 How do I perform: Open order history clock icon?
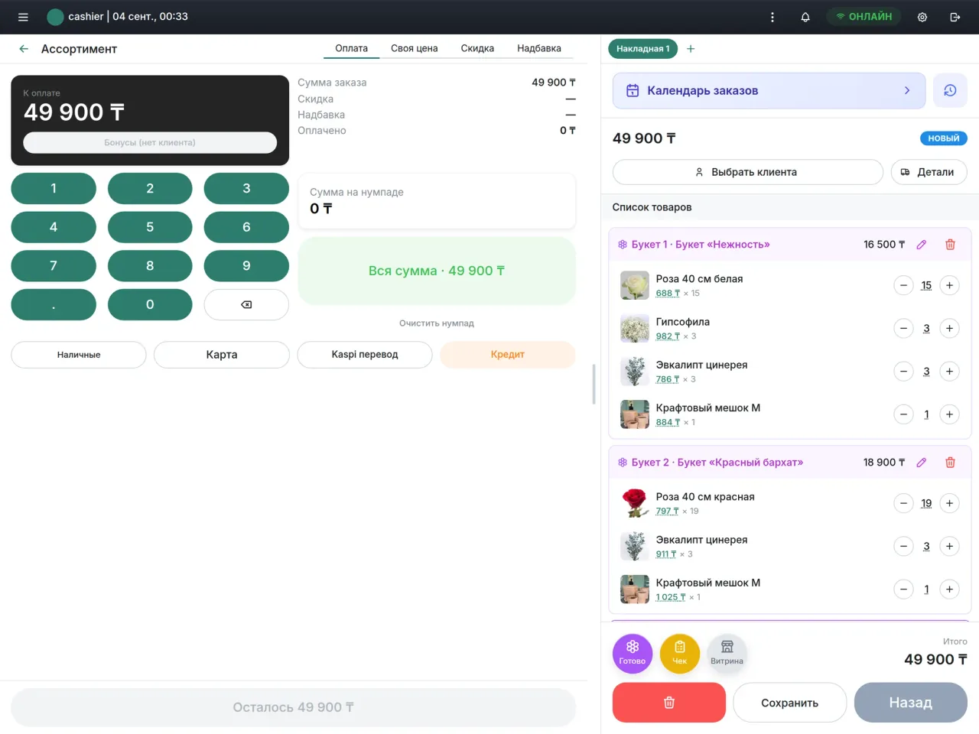click(950, 90)
